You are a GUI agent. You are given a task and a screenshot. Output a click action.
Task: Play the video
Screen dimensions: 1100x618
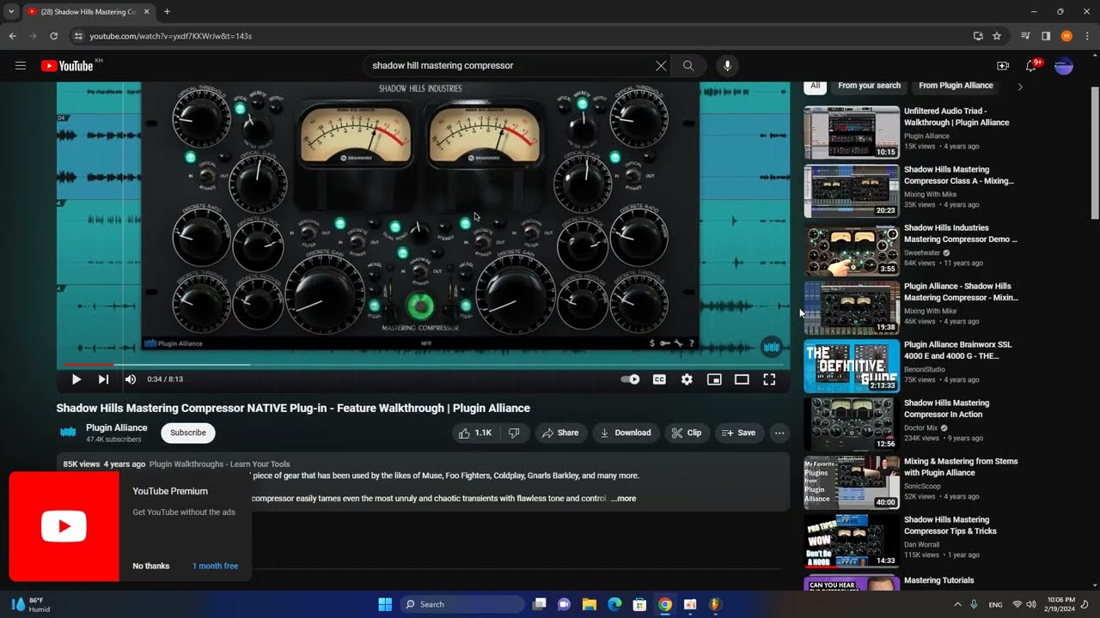pyautogui.click(x=76, y=379)
